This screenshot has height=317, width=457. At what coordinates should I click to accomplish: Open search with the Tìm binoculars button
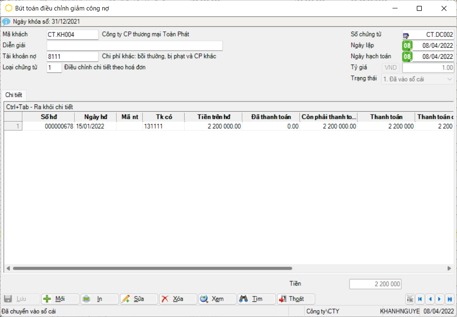[x=256, y=299]
